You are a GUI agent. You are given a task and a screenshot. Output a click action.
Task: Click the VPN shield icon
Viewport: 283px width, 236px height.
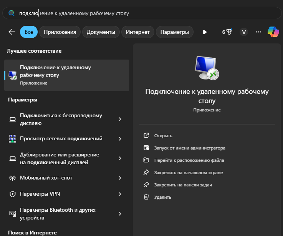click(x=12, y=194)
